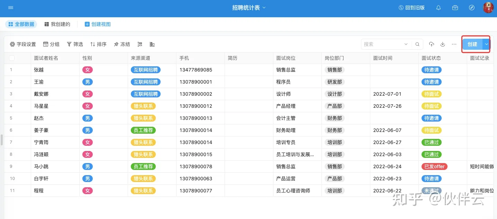Open 字段设置 field settings

(x=23, y=44)
